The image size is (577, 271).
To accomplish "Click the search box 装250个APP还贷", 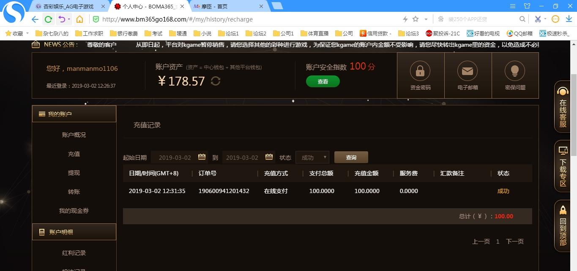I will [468, 19].
